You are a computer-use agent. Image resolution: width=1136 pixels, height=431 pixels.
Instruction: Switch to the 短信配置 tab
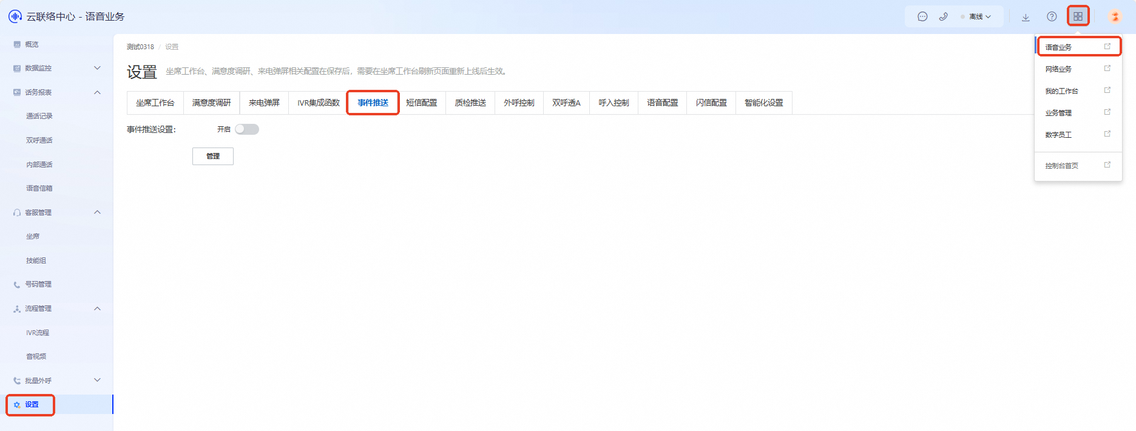click(422, 103)
